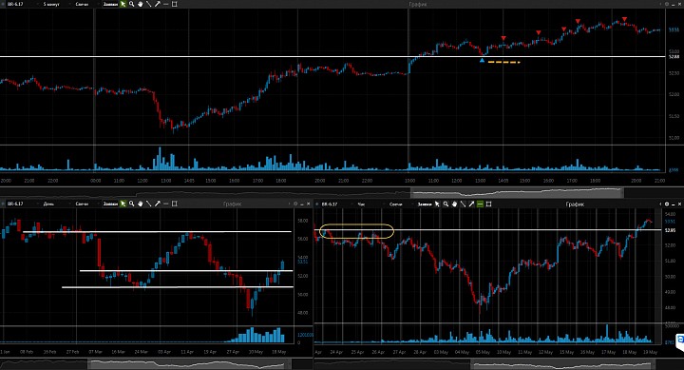Click the pin arrow left of hourly chart gear
684x370 pixels.
click(660, 204)
